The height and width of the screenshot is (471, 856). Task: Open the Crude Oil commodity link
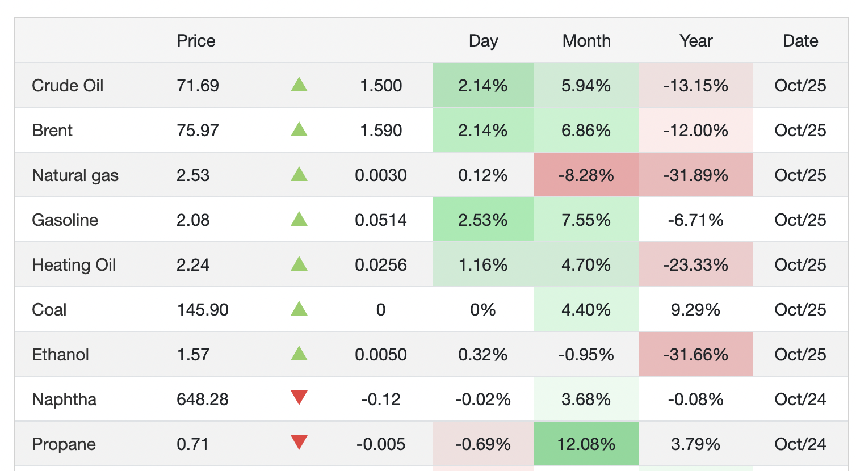coord(68,86)
